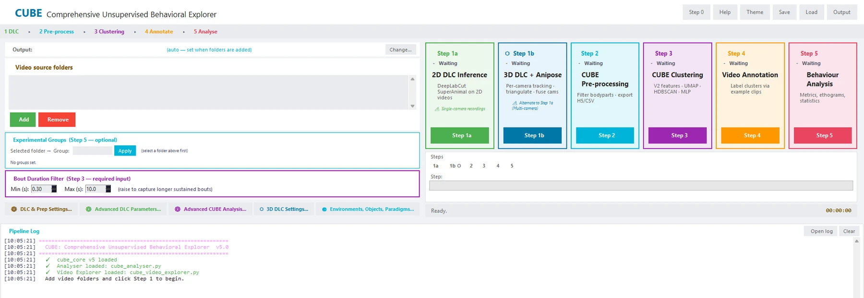Click the red Remove button
Screen dimensions: 864x298
click(x=57, y=119)
